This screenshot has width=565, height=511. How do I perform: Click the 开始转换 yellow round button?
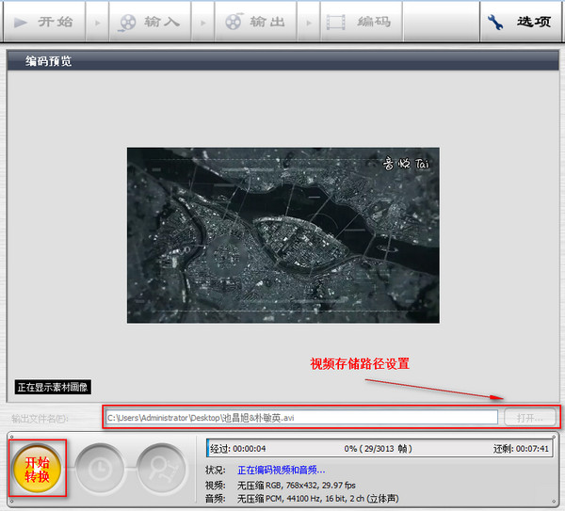tap(37, 469)
